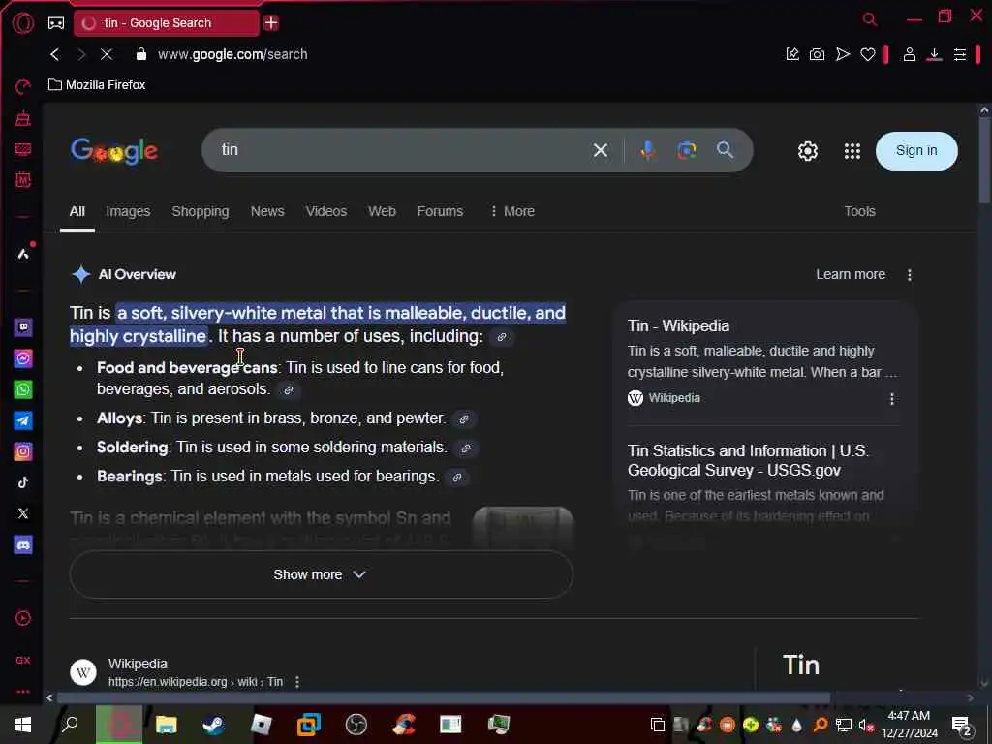This screenshot has width=992, height=744.
Task: Click source link after Soldering bullet
Action: pos(466,449)
